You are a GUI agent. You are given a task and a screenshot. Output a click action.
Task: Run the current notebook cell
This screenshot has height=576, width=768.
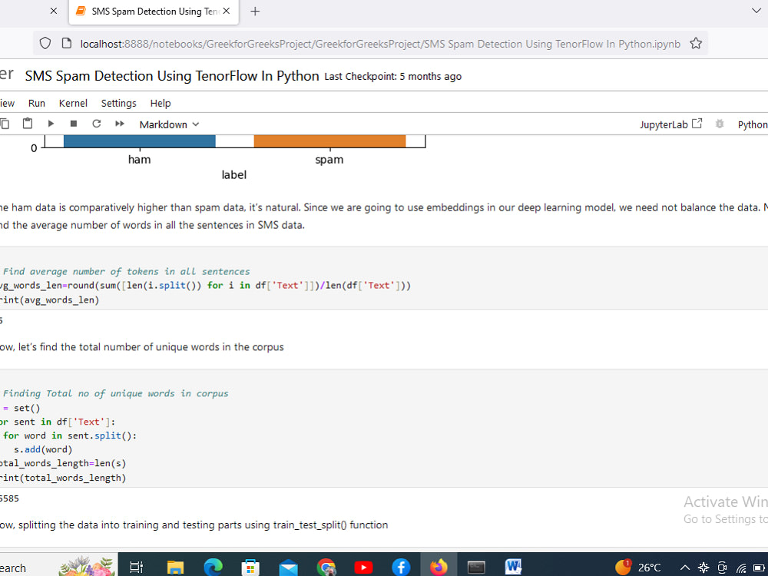tap(51, 124)
